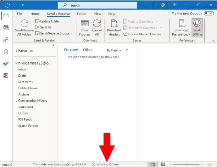
Task: Switch to Normal view in the status bar
Action: tap(153, 164)
